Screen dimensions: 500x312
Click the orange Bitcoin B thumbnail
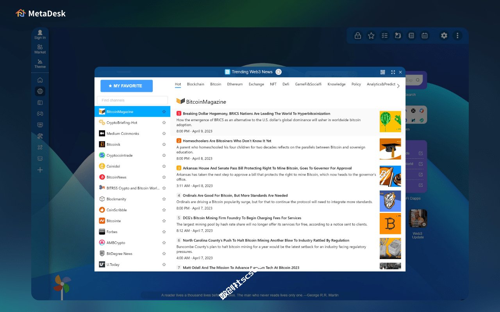(x=390, y=223)
